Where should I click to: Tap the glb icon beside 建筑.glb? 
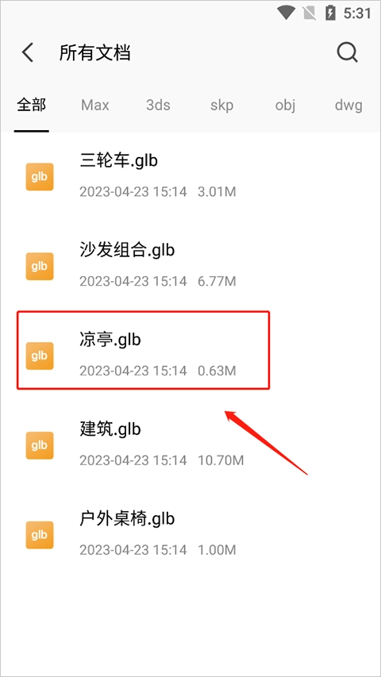click(40, 445)
